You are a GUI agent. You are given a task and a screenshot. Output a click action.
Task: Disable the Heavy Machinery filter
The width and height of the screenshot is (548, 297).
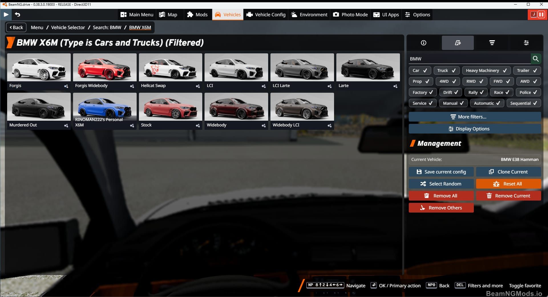486,70
